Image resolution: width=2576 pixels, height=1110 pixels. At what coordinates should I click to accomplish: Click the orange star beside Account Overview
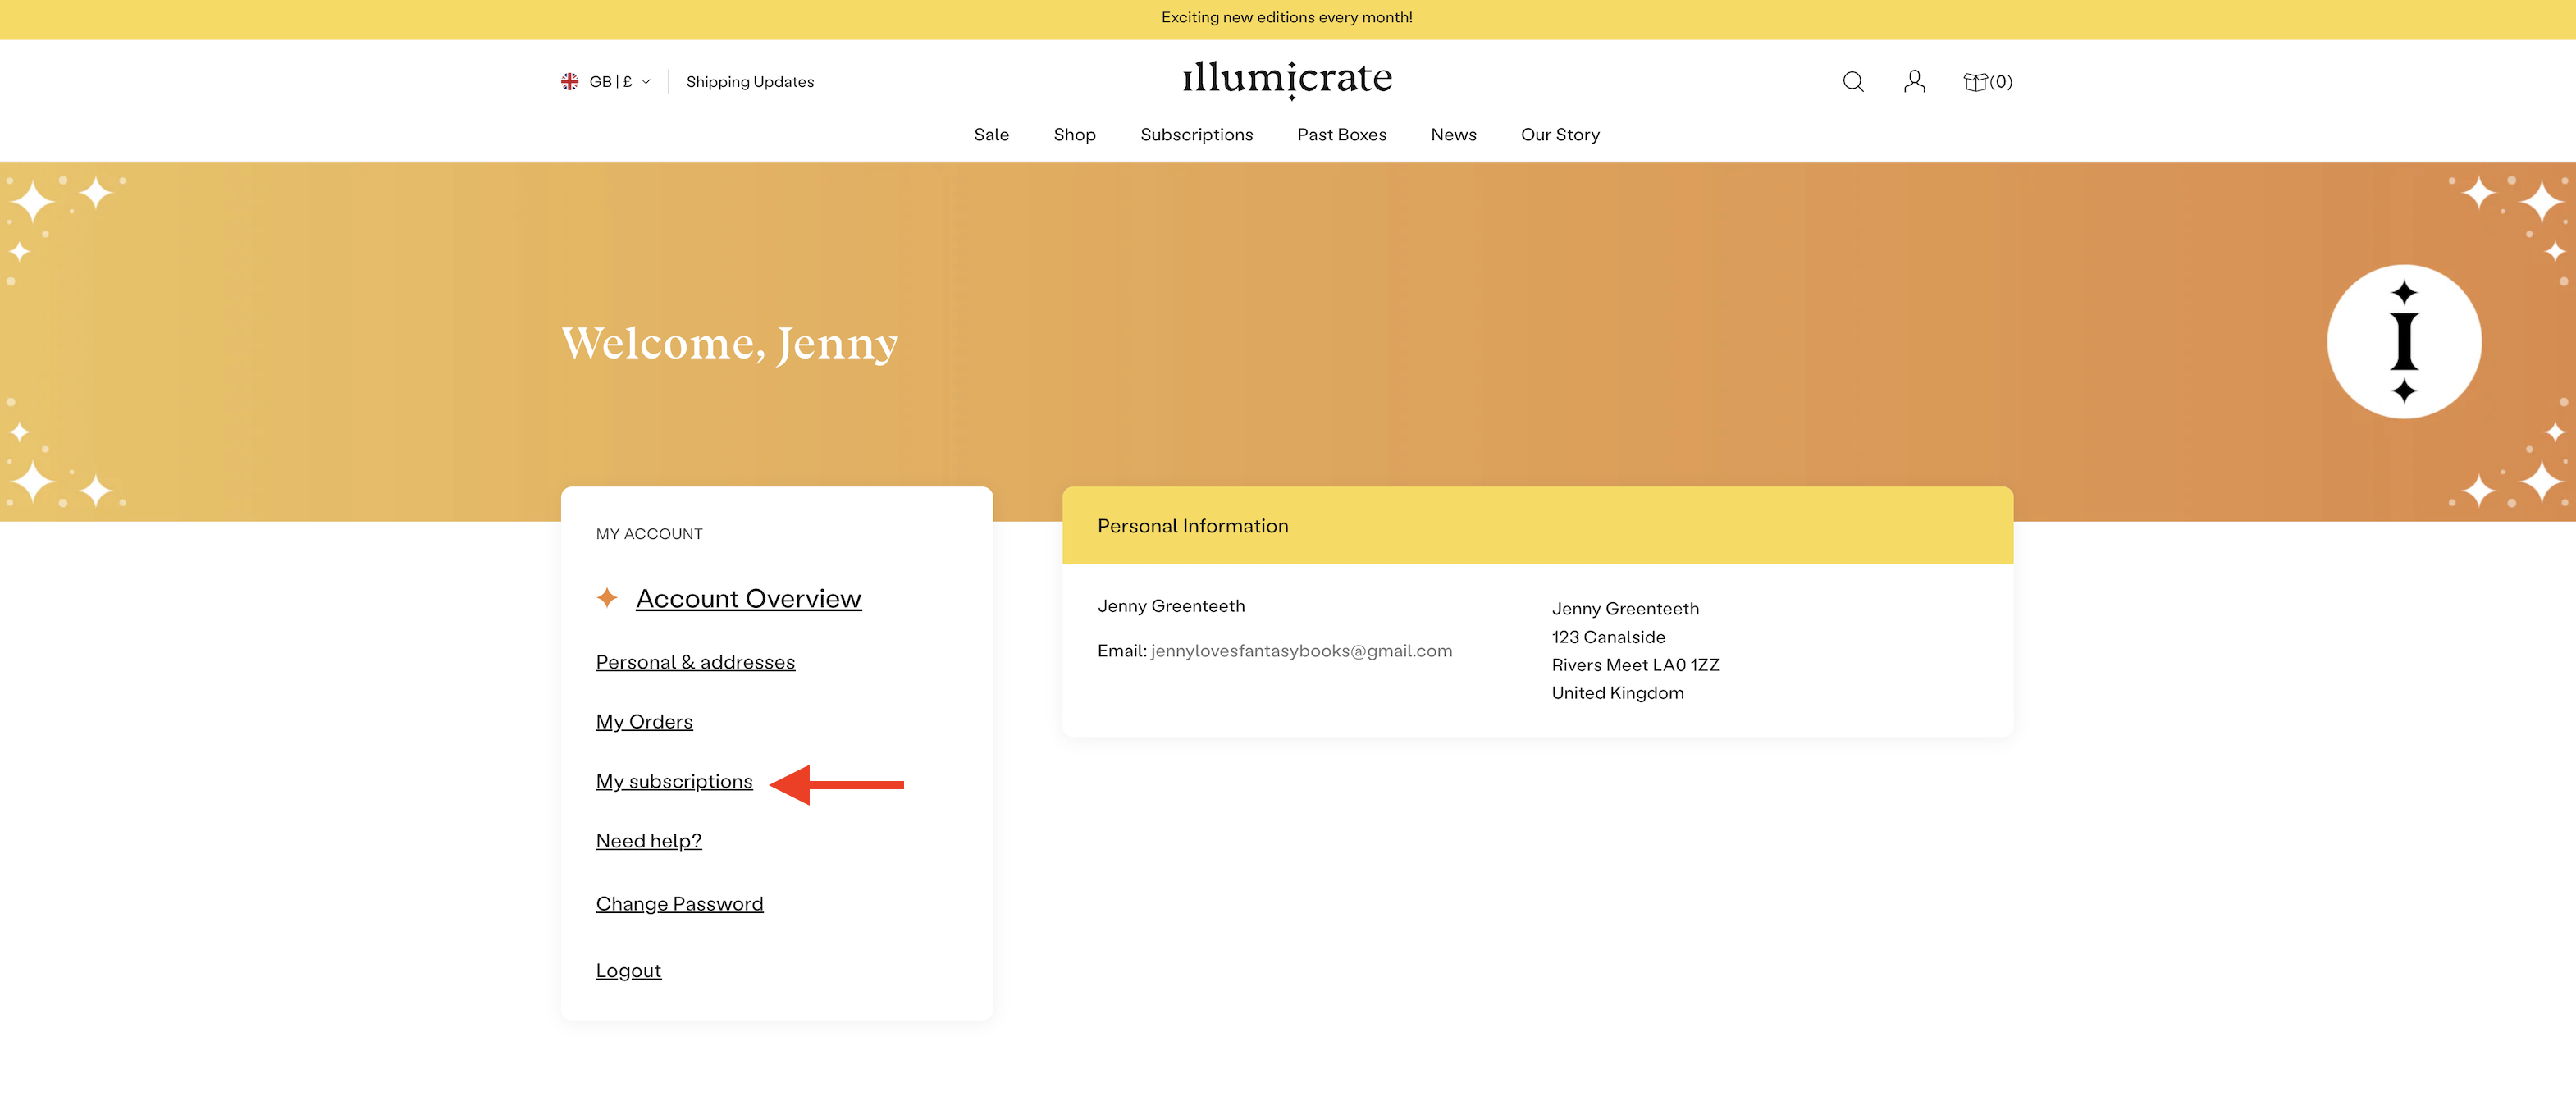[x=607, y=598]
